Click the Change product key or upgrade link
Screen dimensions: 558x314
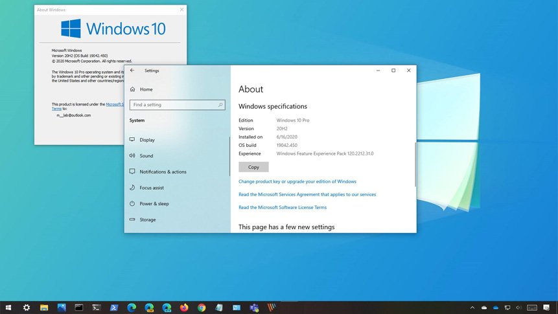tap(297, 182)
